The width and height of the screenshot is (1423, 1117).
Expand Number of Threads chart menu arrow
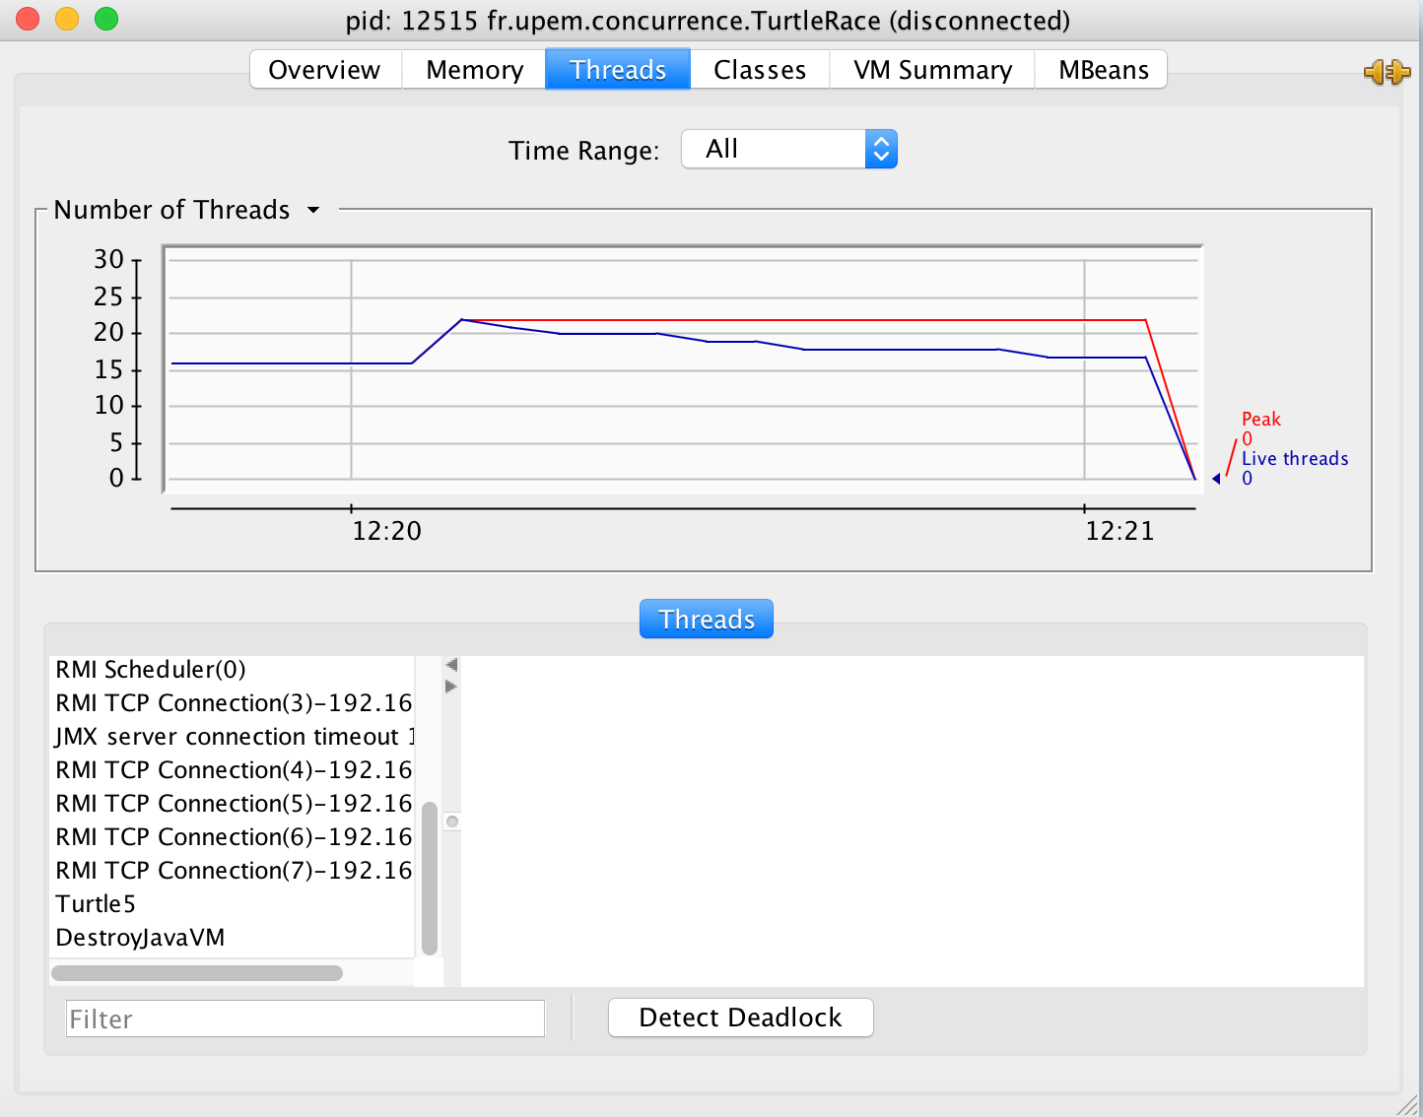[313, 210]
